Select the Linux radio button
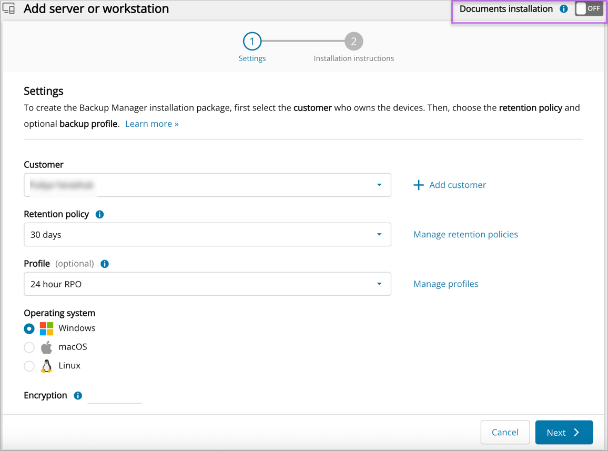 pyautogui.click(x=29, y=366)
